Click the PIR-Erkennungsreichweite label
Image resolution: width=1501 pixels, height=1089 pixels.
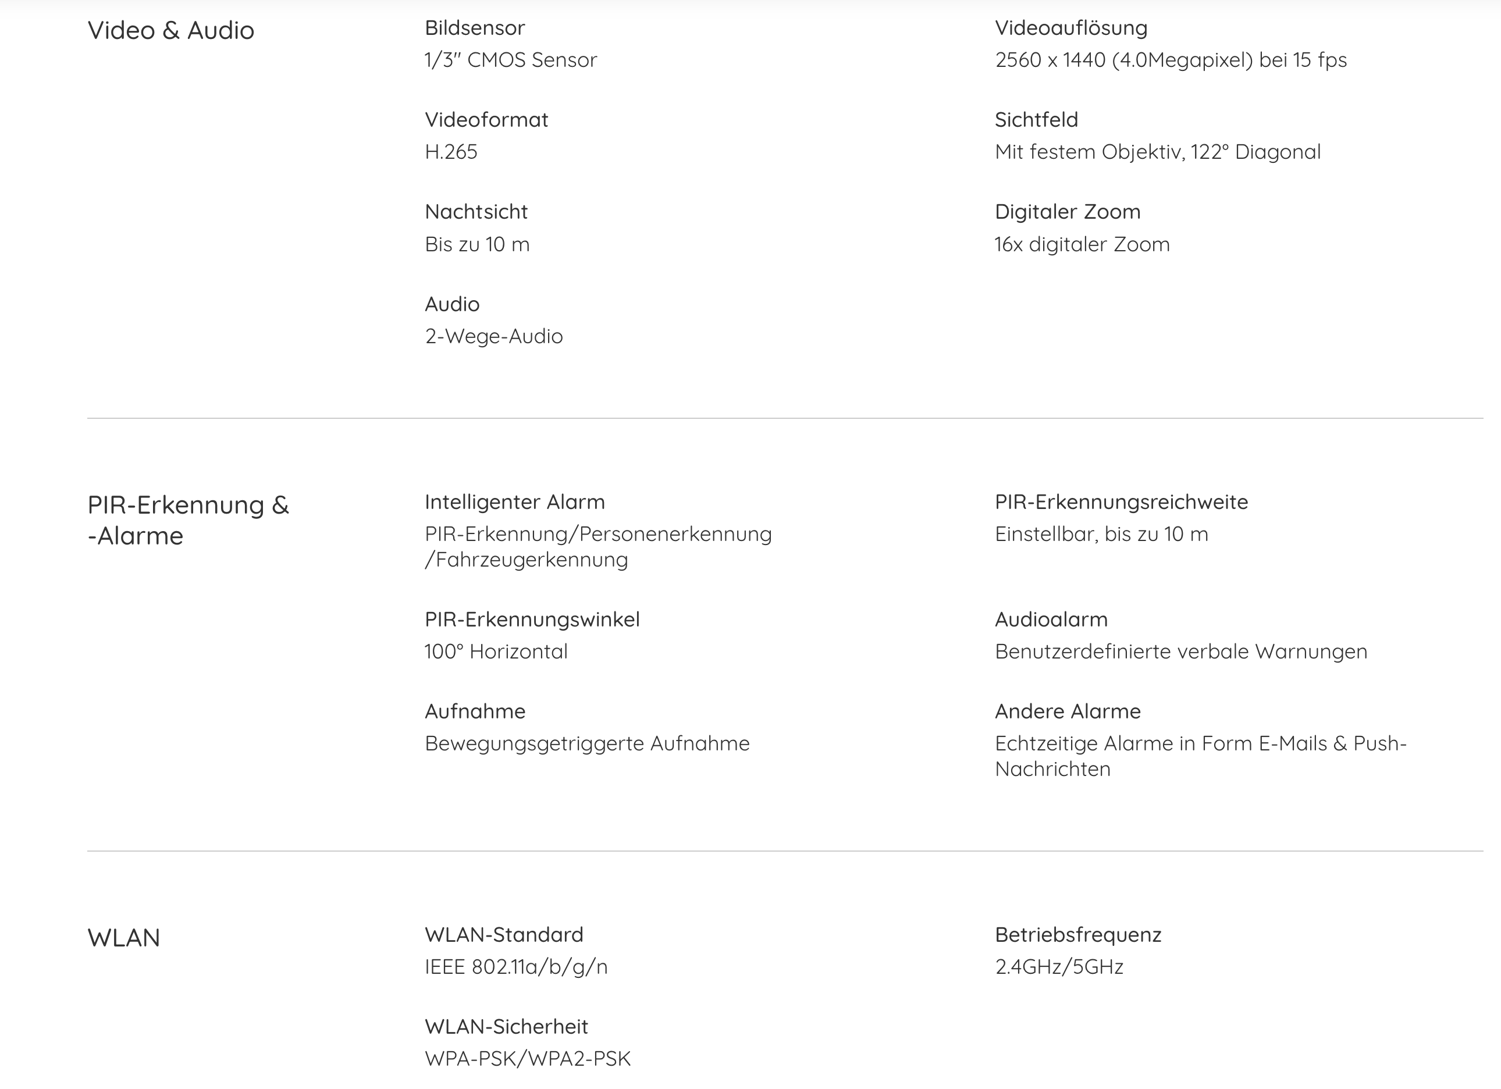1121,502
